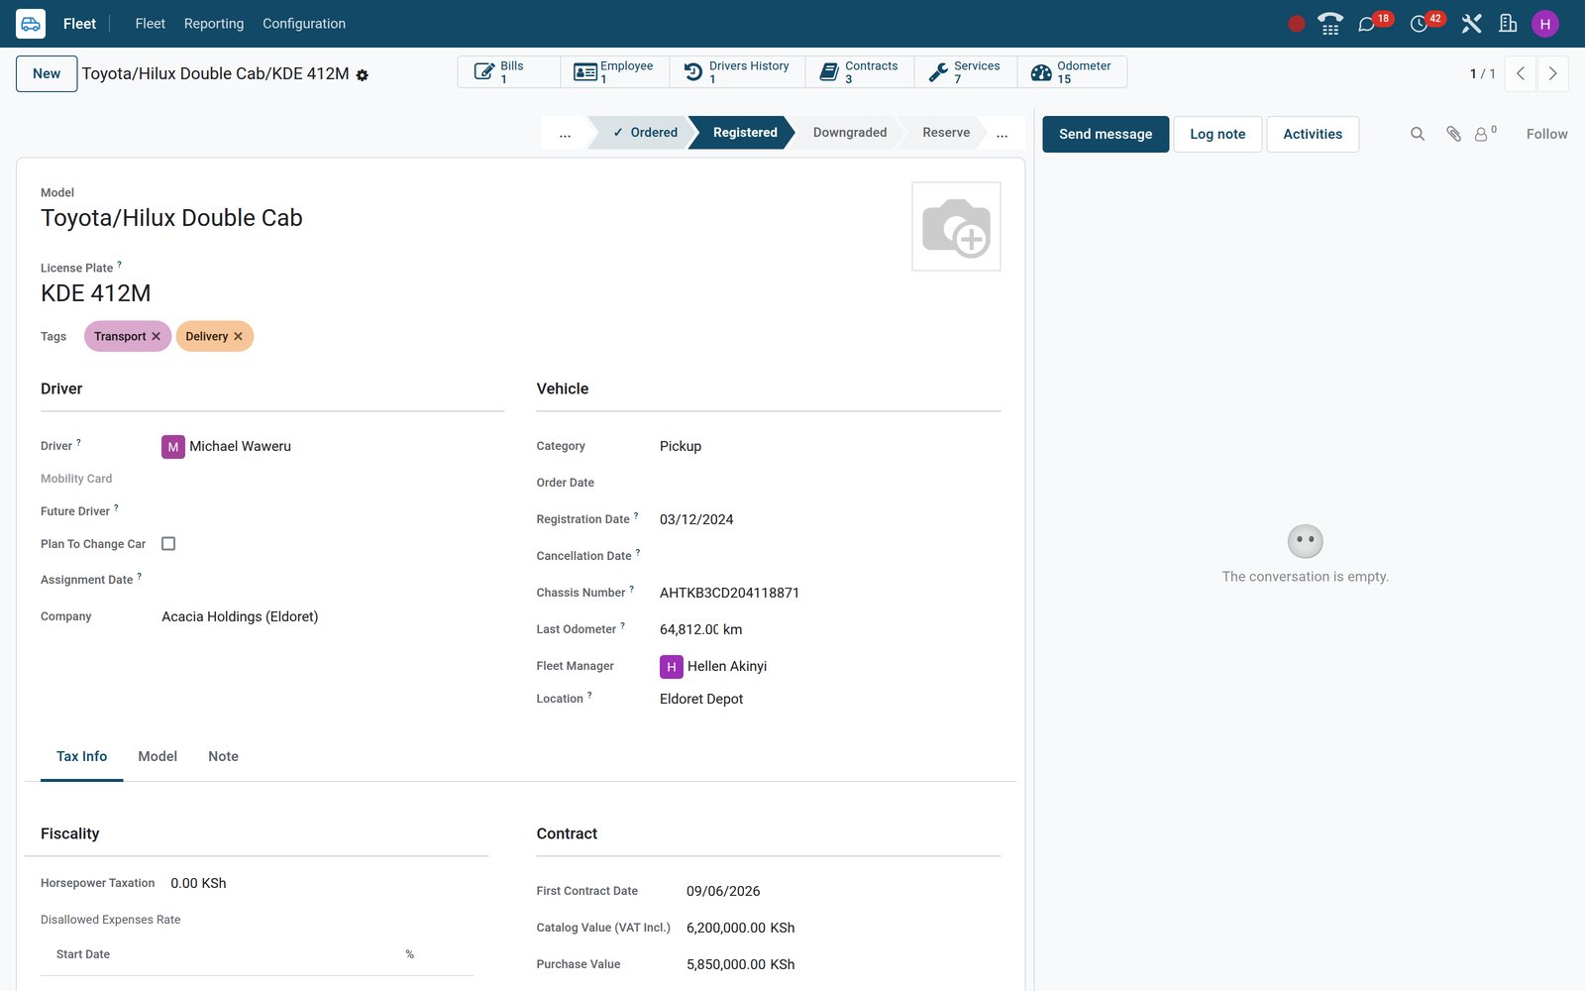Open conversations icon with 18 badge
This screenshot has height=991, width=1585.
(x=1367, y=24)
